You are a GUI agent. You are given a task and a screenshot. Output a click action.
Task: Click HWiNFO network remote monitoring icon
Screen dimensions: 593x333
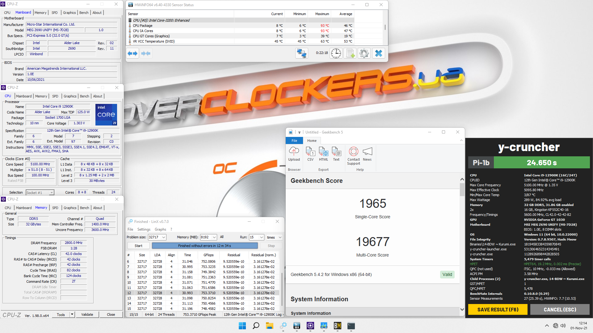301,53
